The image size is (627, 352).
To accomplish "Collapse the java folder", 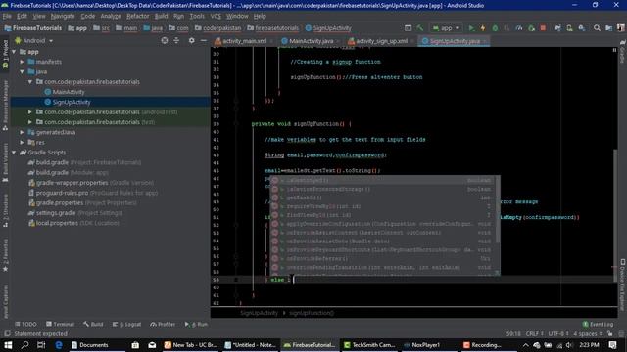I will (22, 71).
